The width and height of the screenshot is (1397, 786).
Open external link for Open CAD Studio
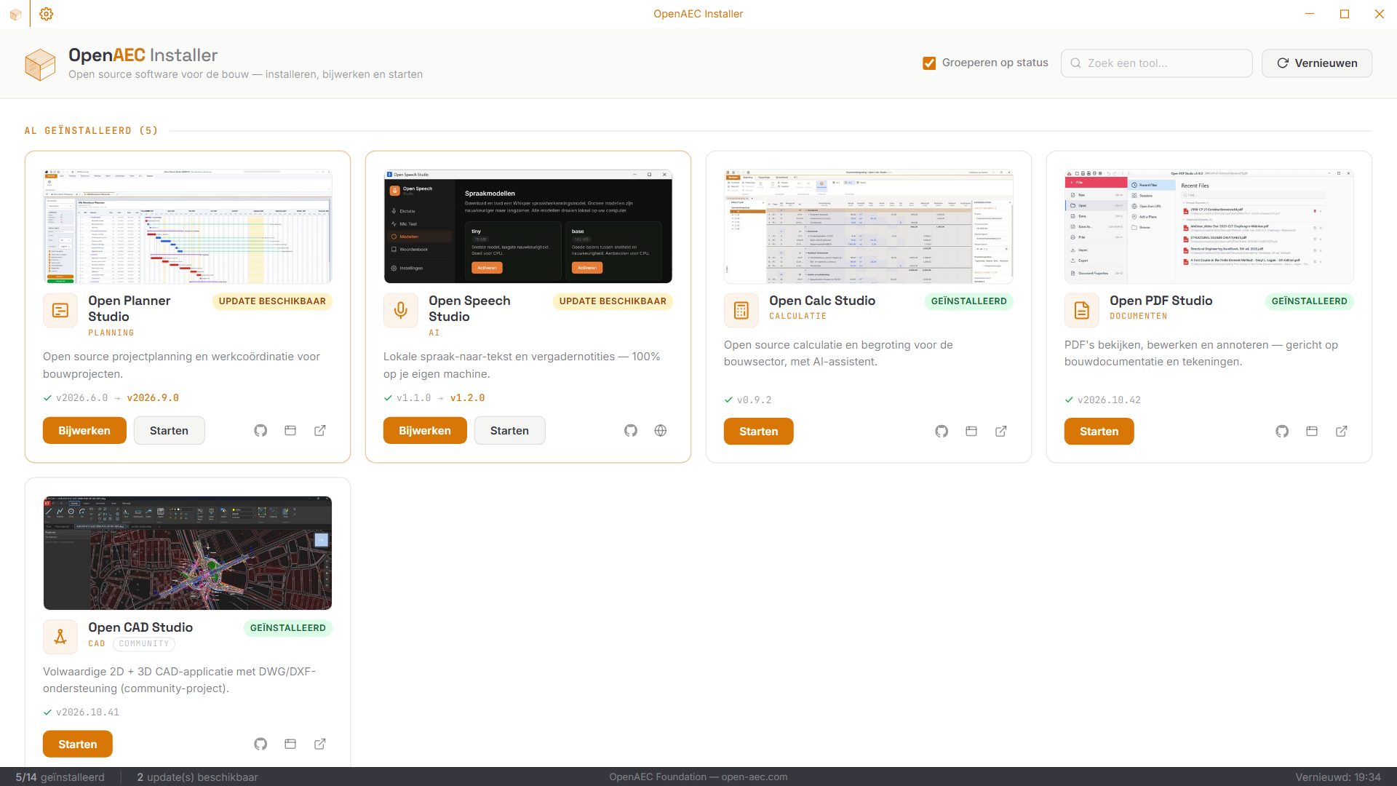(x=320, y=744)
